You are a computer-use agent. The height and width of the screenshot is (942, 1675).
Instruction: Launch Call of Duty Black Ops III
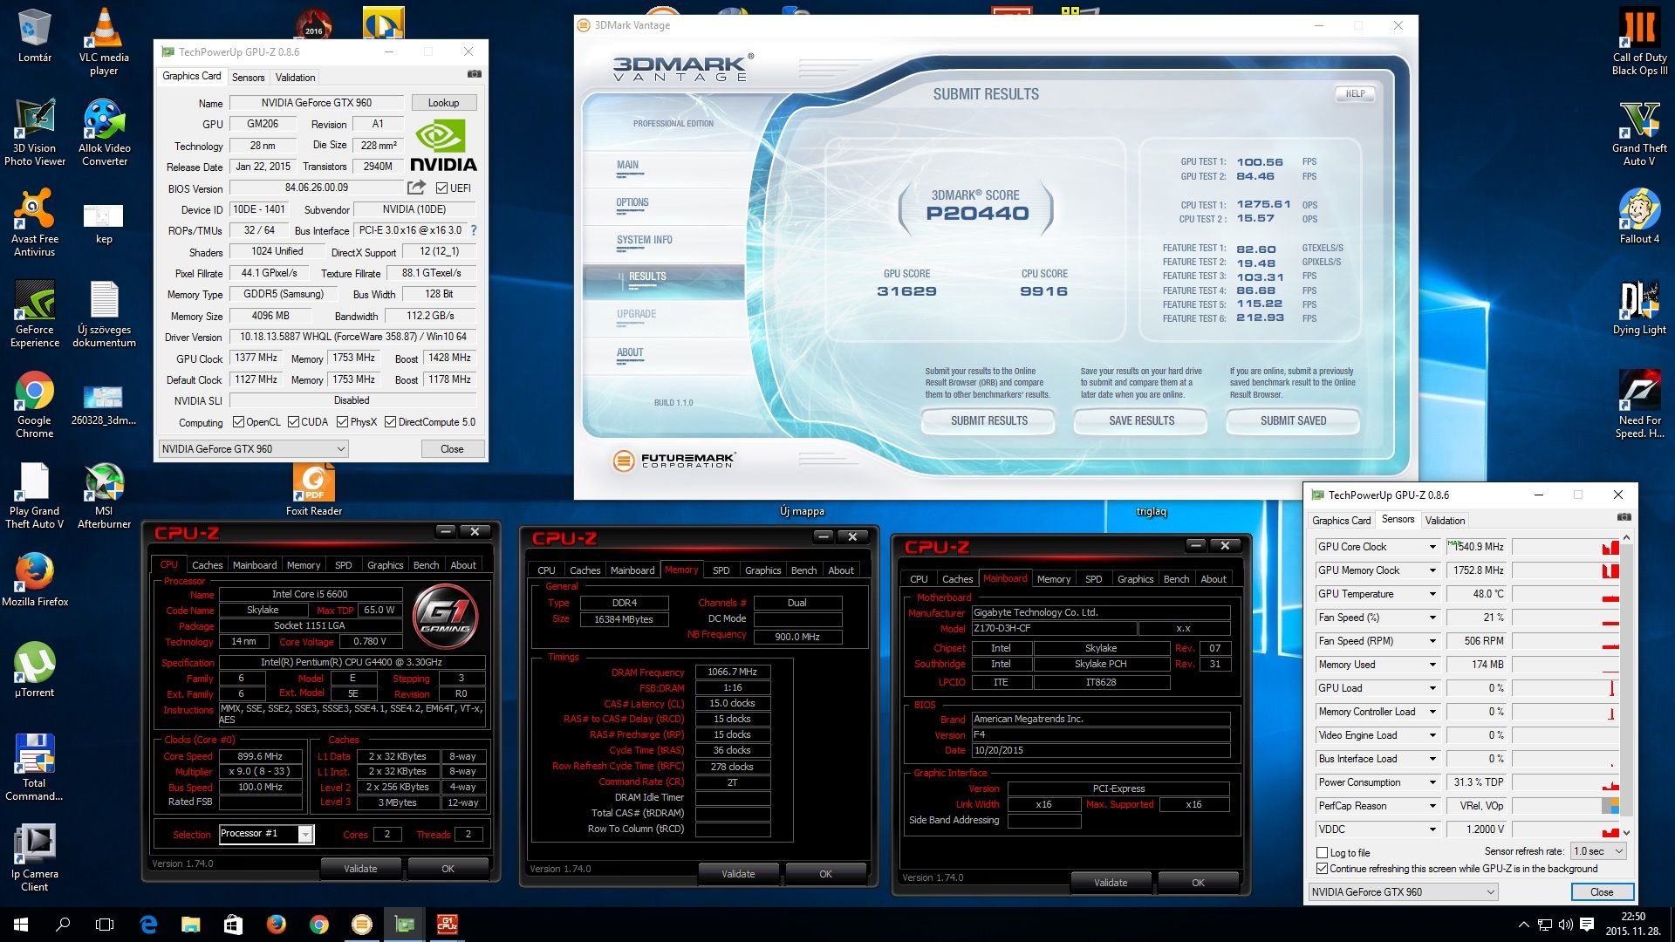(x=1639, y=41)
